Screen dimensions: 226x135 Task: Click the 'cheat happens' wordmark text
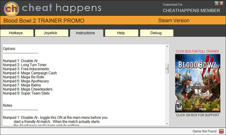pyautogui.click(x=62, y=8)
